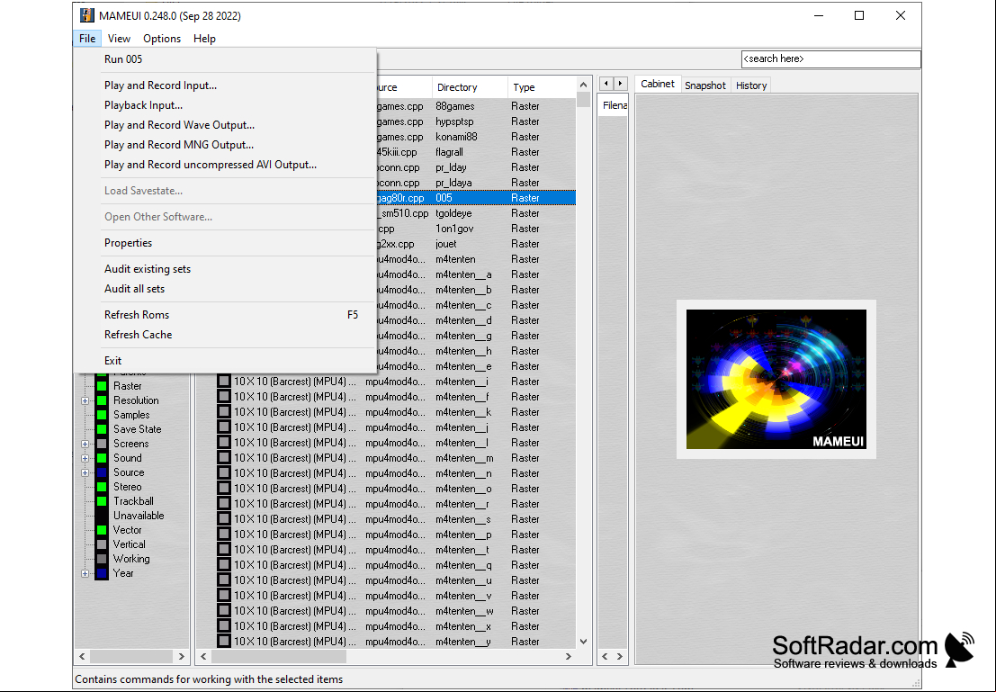Click the Screens folder icon in the tree
996x692 pixels.
[x=102, y=444]
